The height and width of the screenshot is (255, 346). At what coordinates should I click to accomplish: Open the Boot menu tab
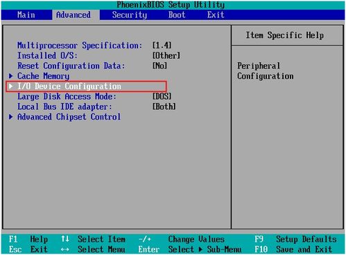pyautogui.click(x=177, y=15)
